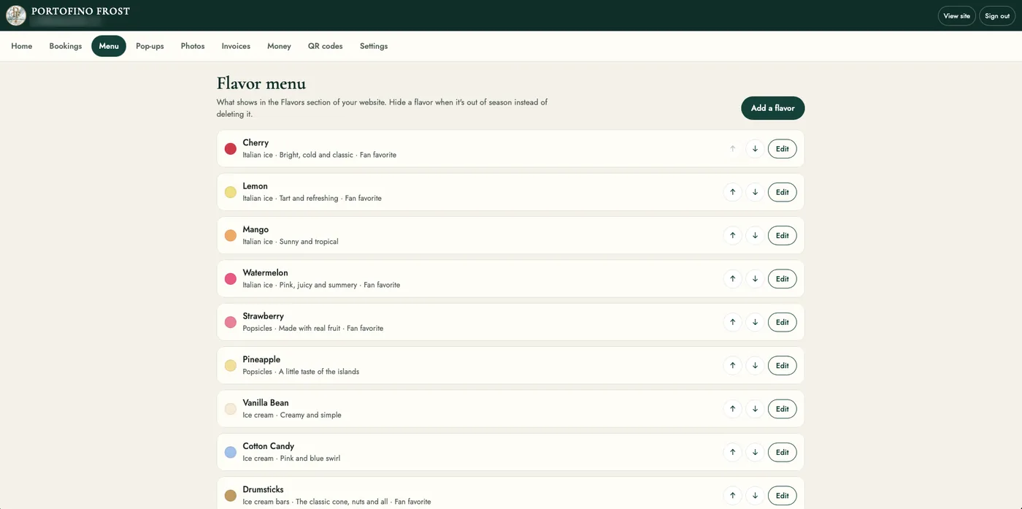Move Lemon flavor up
This screenshot has height=509, width=1022.
[732, 192]
